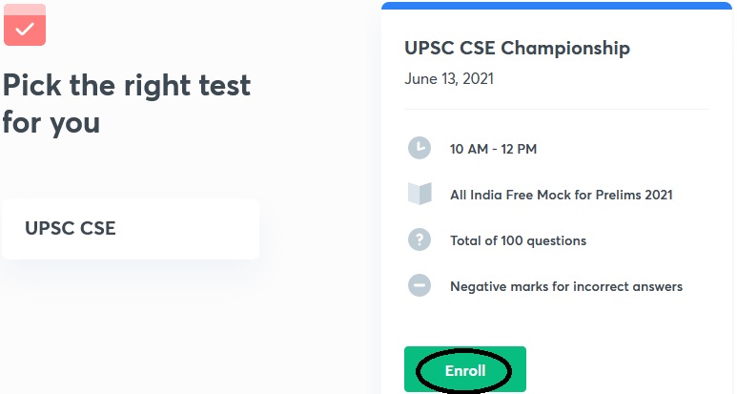Open the UPSC CSE Championship title
Viewport: 737px width, 394px height.
pyautogui.click(x=517, y=48)
